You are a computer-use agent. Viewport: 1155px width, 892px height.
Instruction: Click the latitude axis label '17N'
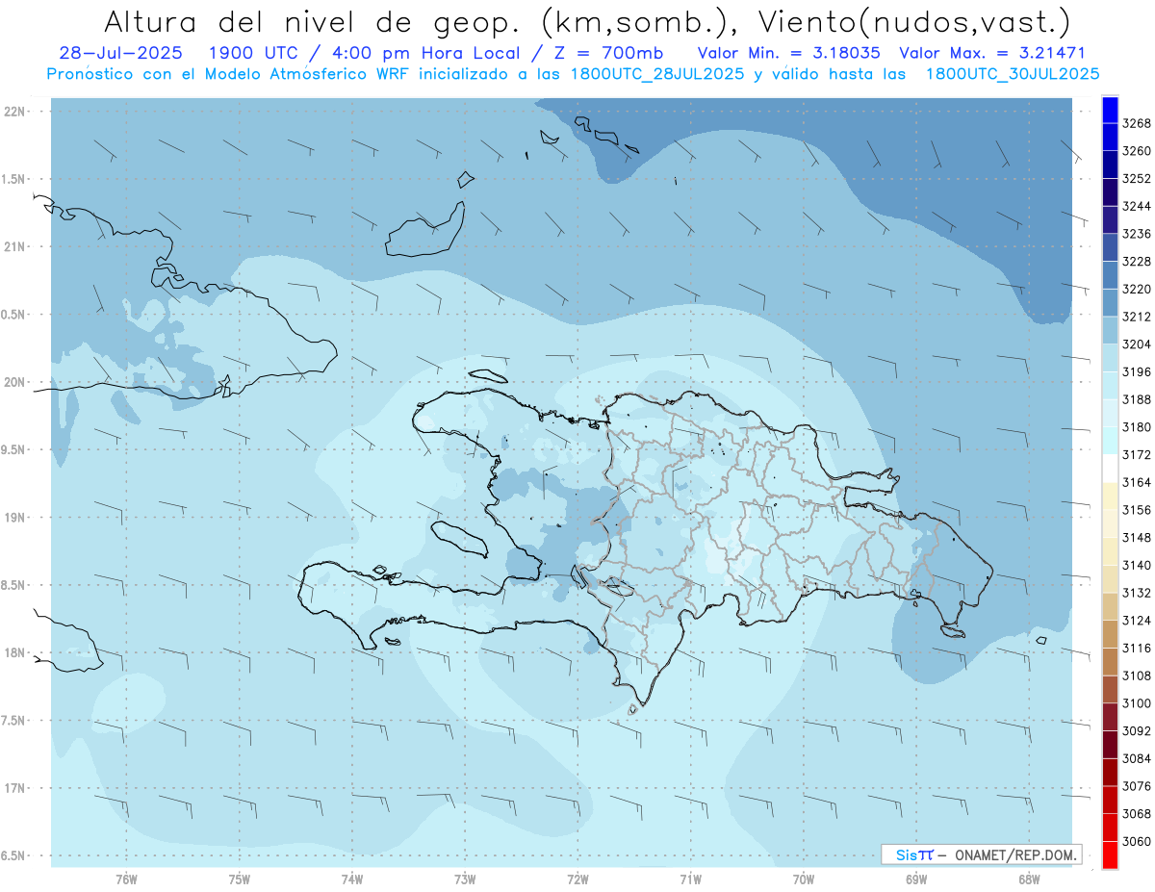(x=16, y=788)
